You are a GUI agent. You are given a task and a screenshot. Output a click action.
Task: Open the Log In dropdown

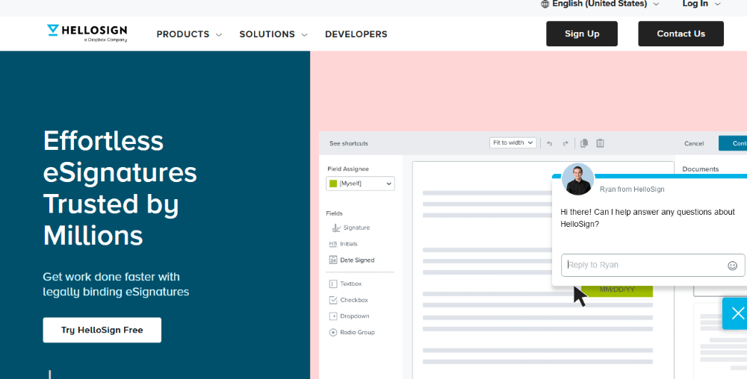pyautogui.click(x=701, y=4)
